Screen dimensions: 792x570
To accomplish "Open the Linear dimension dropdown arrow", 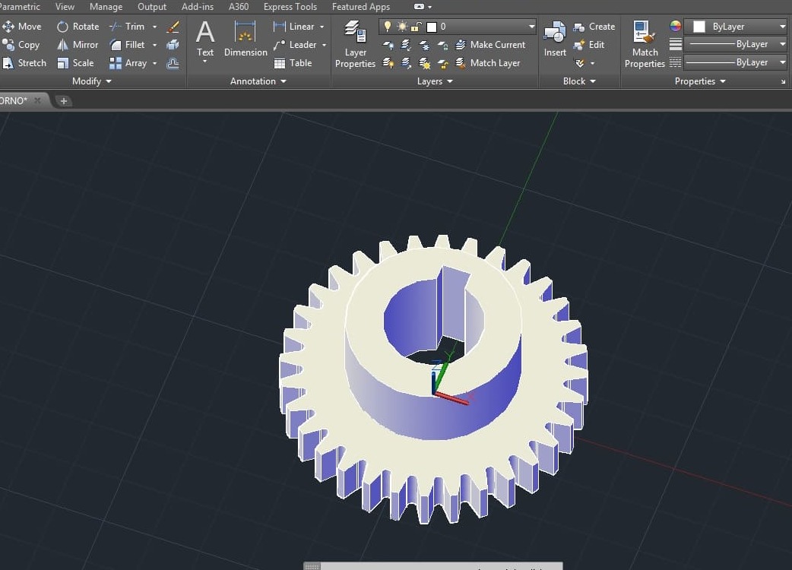I will [x=322, y=27].
